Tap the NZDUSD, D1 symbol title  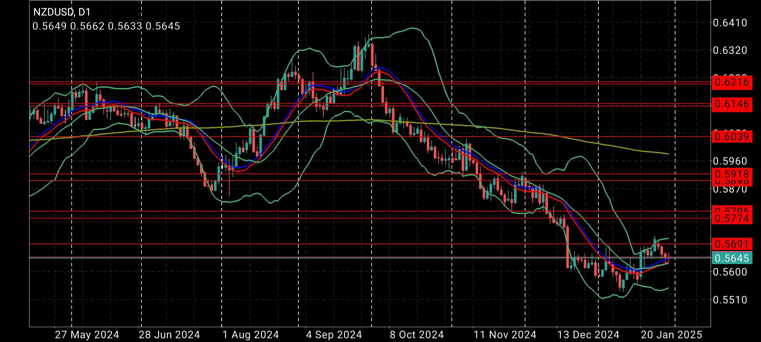pos(62,12)
